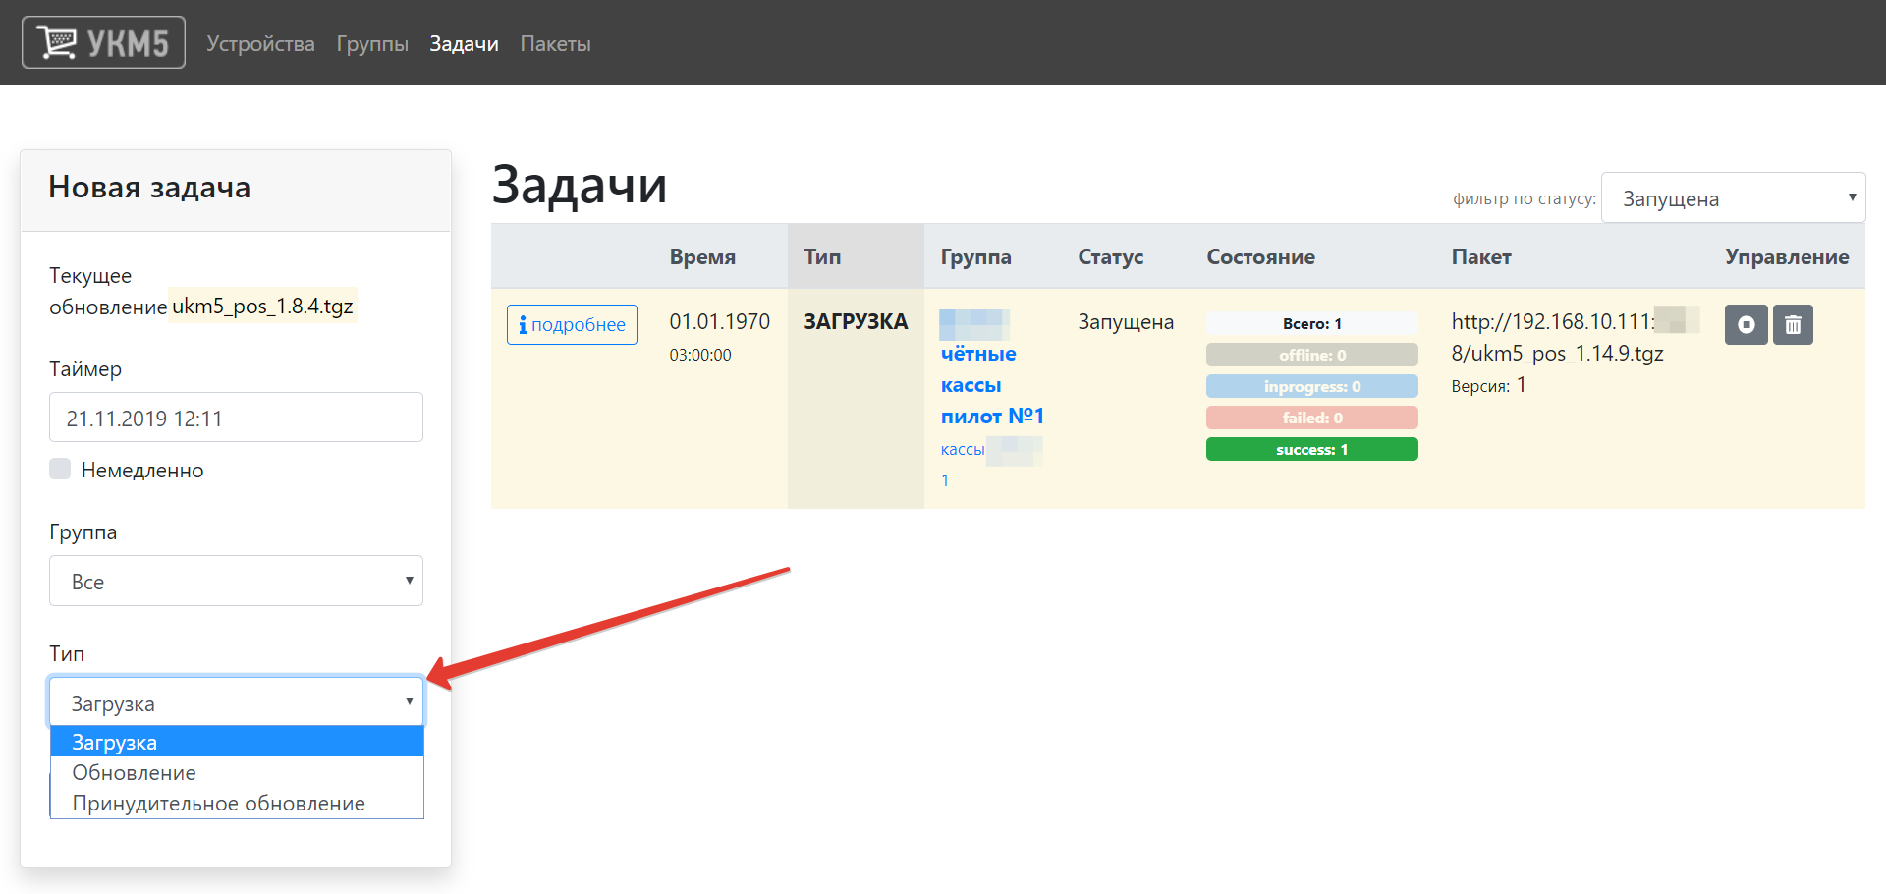Go to the Группы section
This screenshot has height=894, width=1886.
372,44
